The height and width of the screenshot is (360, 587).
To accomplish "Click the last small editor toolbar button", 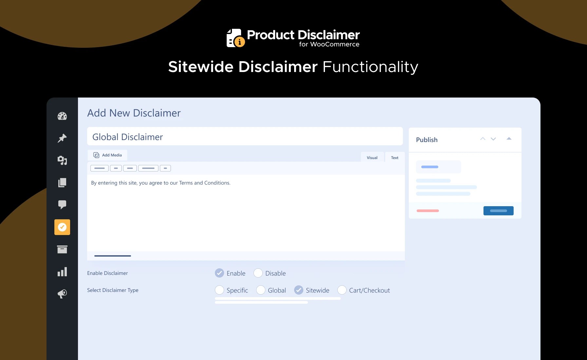I will pyautogui.click(x=165, y=168).
